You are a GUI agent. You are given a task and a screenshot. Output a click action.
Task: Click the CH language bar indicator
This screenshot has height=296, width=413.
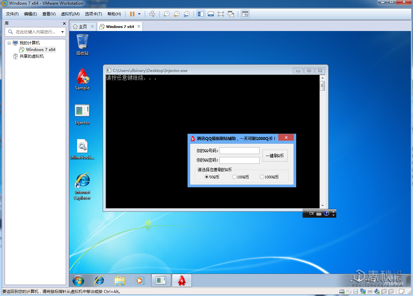[312, 213]
